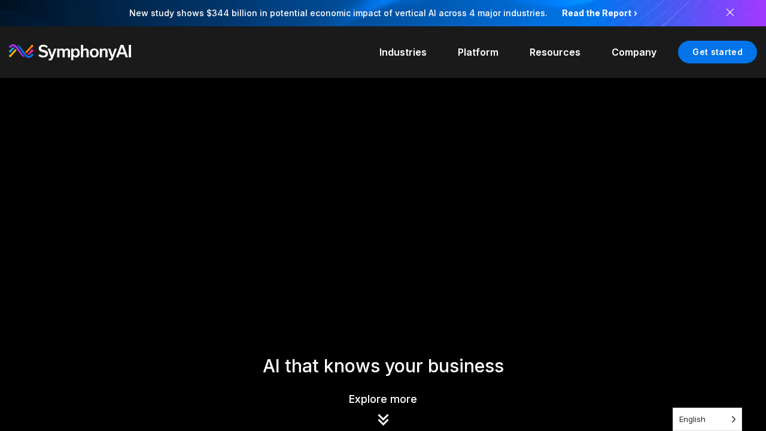Expand the Company navigation menu
Viewport: 766px width, 431px height.
[634, 52]
